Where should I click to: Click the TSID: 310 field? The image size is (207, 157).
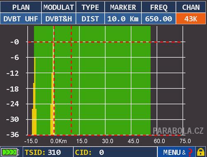[x=48, y=152]
